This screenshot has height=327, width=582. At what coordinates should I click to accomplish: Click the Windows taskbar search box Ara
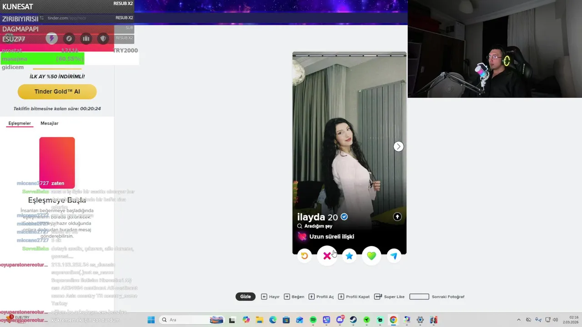[192, 320]
